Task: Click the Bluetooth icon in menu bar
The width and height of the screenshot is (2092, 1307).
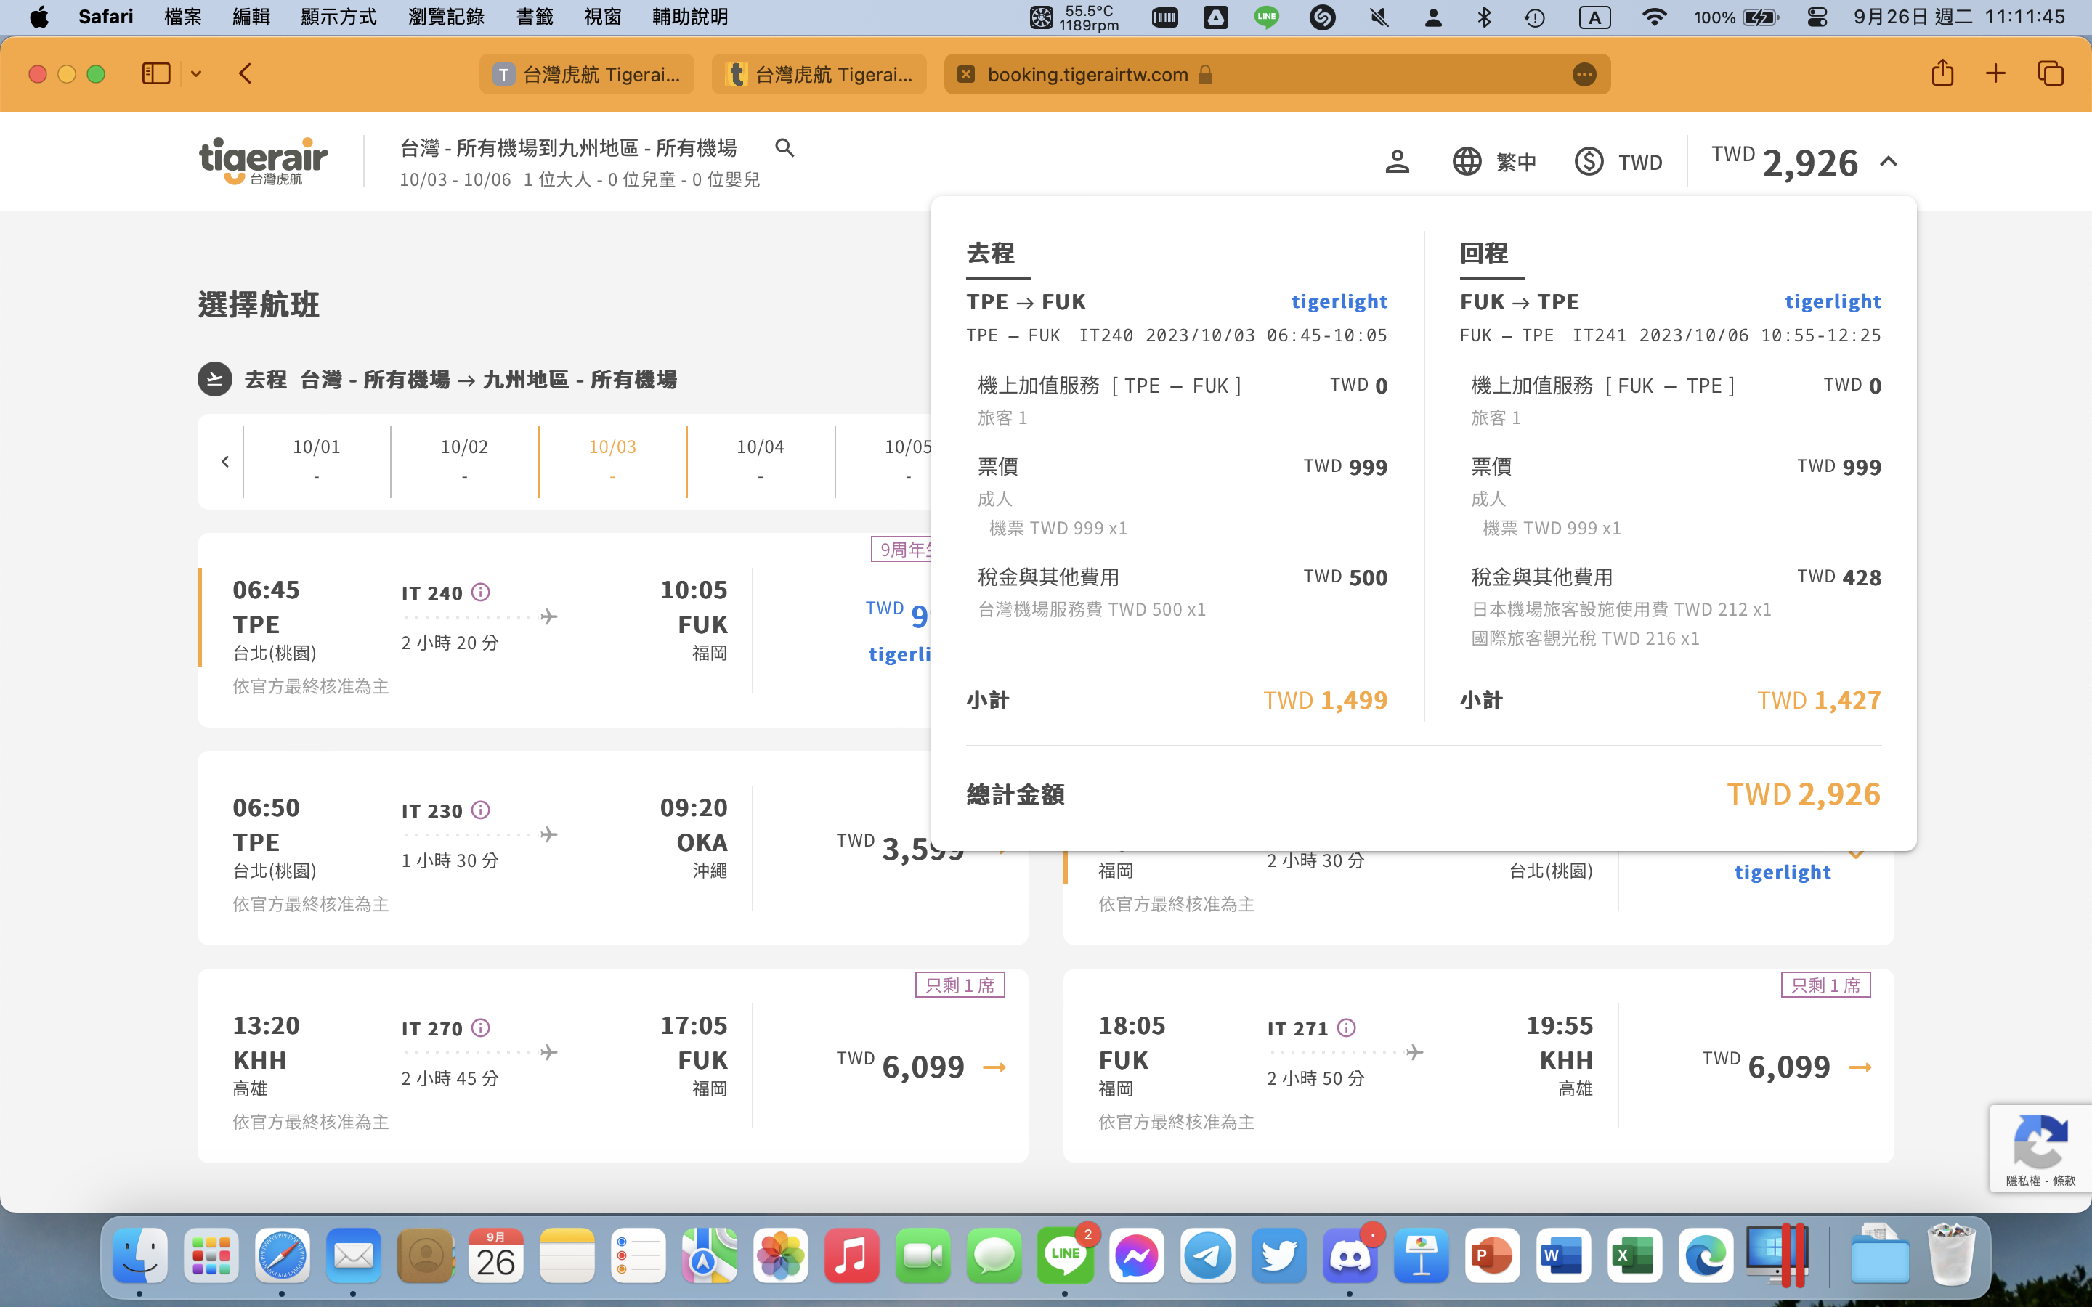Action: [1484, 17]
